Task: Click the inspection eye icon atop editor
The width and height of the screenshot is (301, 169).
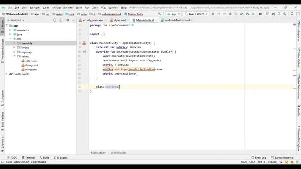Action: (295, 25)
